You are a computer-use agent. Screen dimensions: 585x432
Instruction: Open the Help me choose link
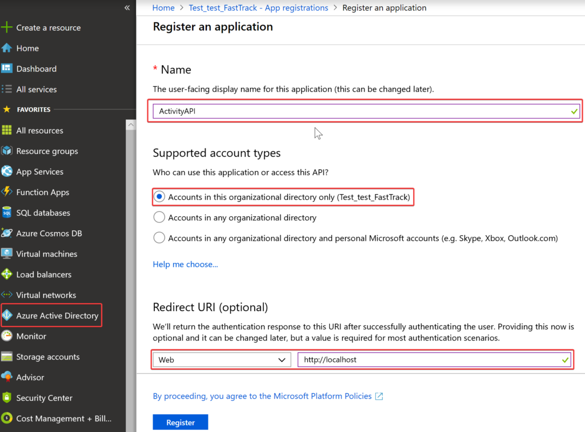[x=185, y=264]
